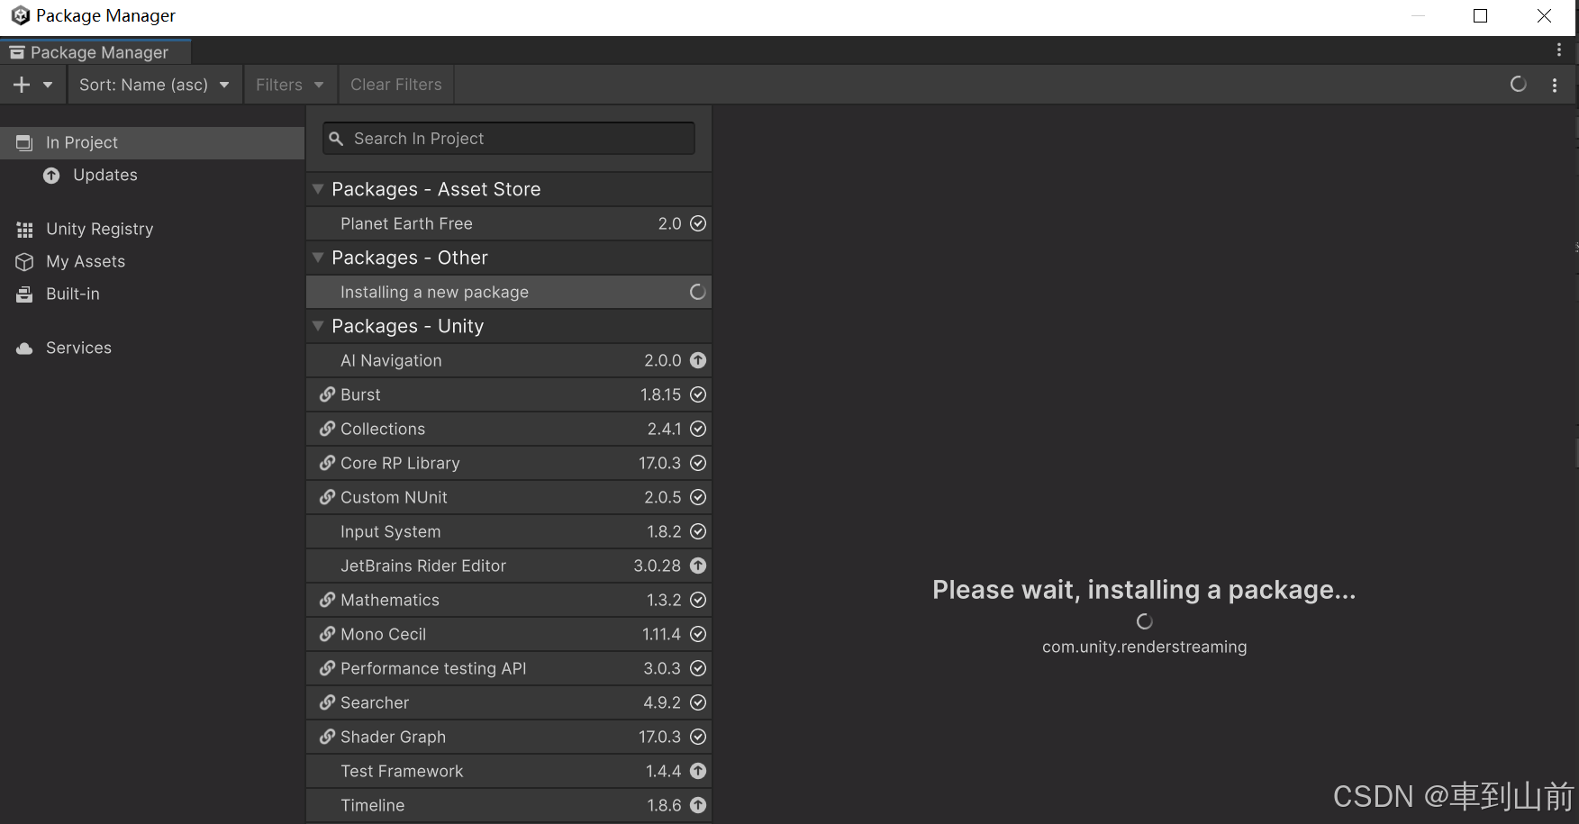This screenshot has height=824, width=1579.
Task: Select JetBrains Rider Editor package
Action: pyautogui.click(x=509, y=566)
